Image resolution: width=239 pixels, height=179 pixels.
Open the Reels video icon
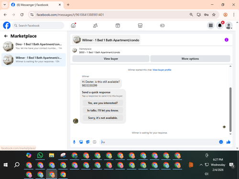point(118,25)
